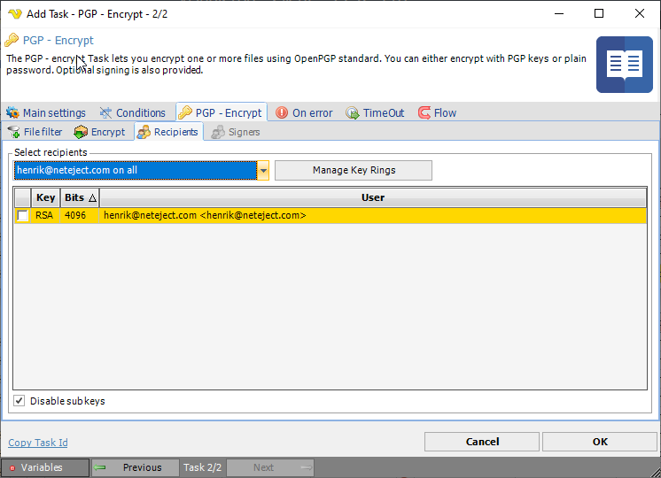The height and width of the screenshot is (478, 661).
Task: Click the blue book help icon
Action: (x=624, y=65)
